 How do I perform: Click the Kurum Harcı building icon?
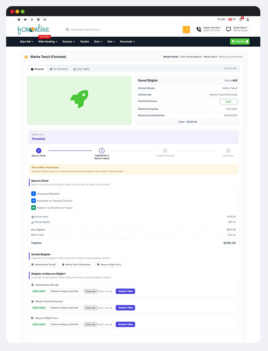[33, 217]
